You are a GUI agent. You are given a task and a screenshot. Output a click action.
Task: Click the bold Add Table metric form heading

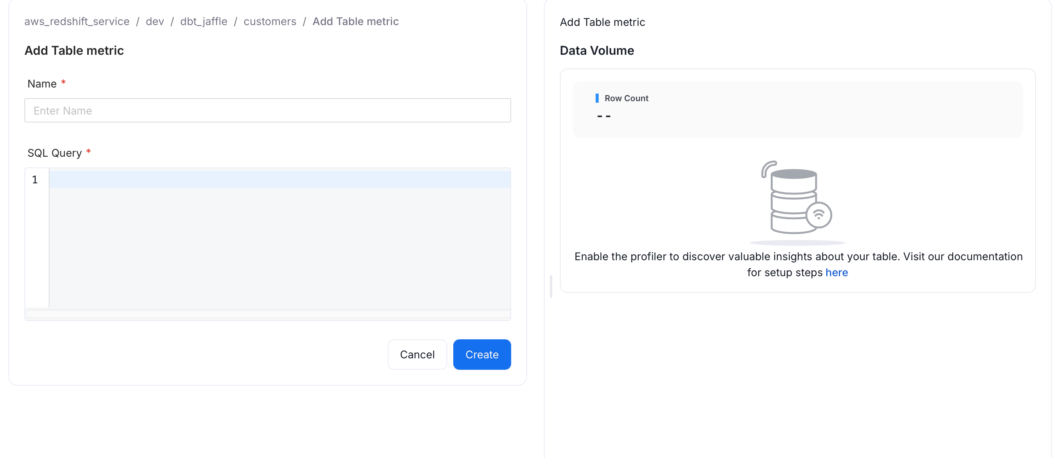tap(74, 50)
